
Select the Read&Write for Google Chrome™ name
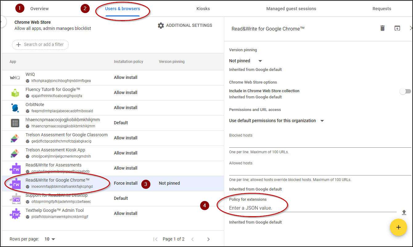click(x=58, y=180)
